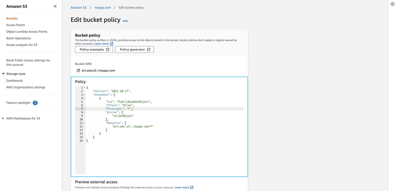Fold code at line 1 arrow

(x=84, y=88)
